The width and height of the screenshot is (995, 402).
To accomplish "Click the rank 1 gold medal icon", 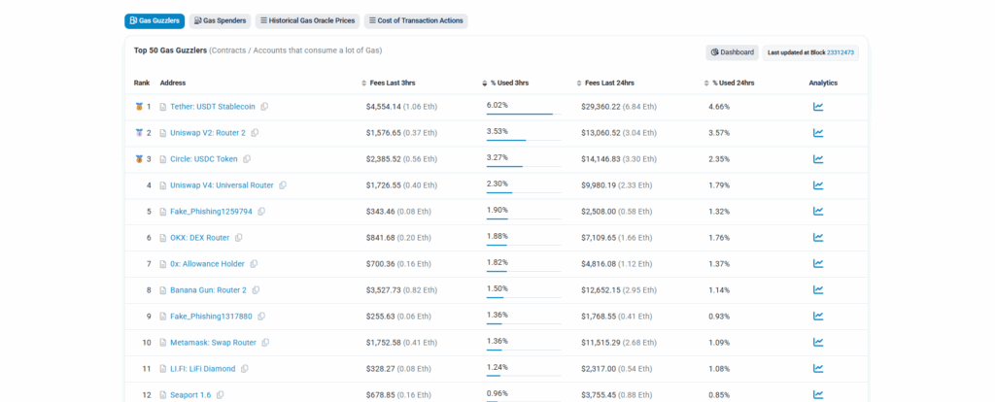I will 139,107.
